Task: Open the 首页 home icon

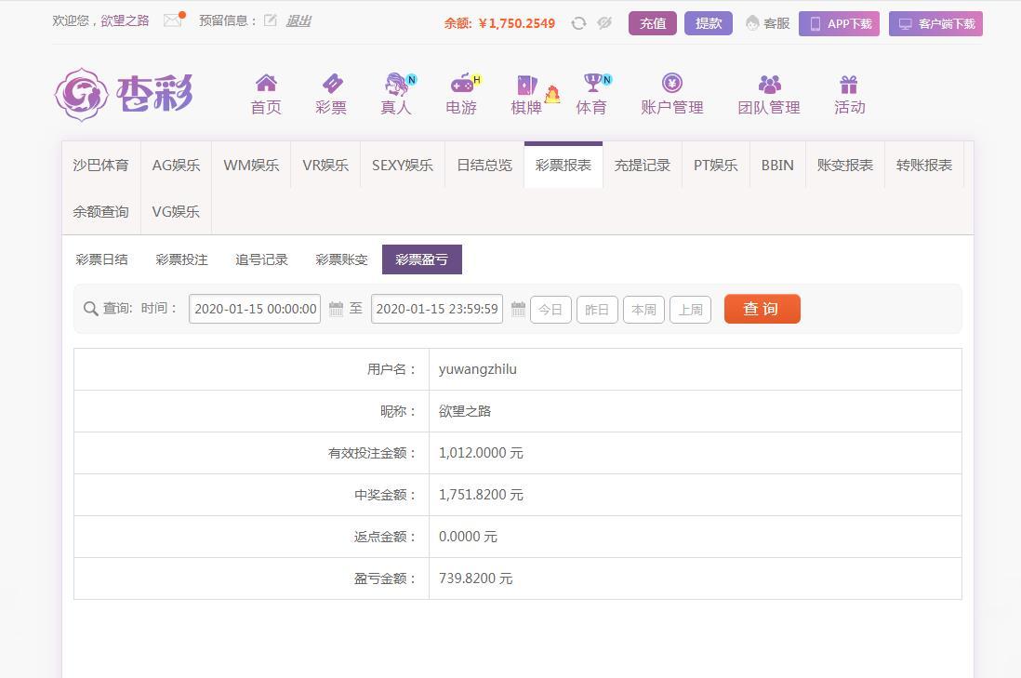Action: tap(266, 84)
